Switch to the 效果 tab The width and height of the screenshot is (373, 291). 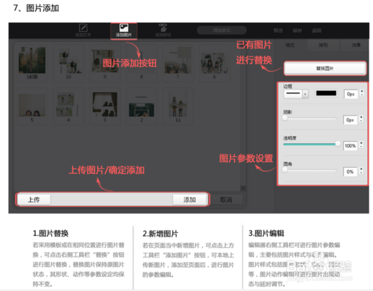pos(356,45)
